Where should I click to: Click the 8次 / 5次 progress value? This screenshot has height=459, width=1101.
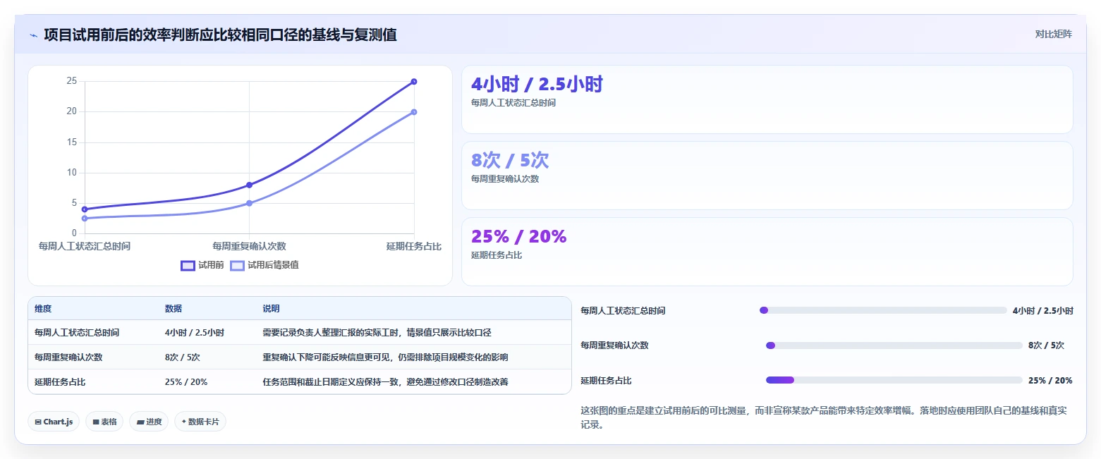(1046, 345)
